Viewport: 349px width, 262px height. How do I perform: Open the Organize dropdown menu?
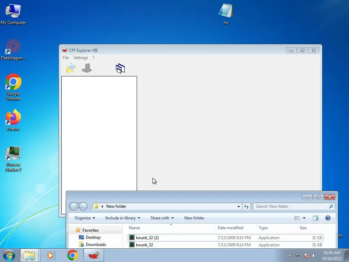(85, 218)
